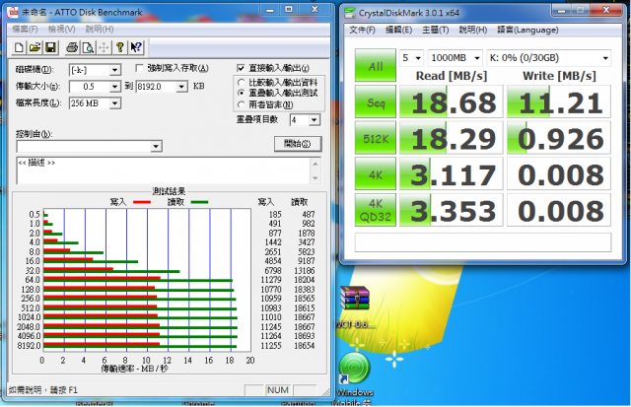Click the red write legend line

142,202
